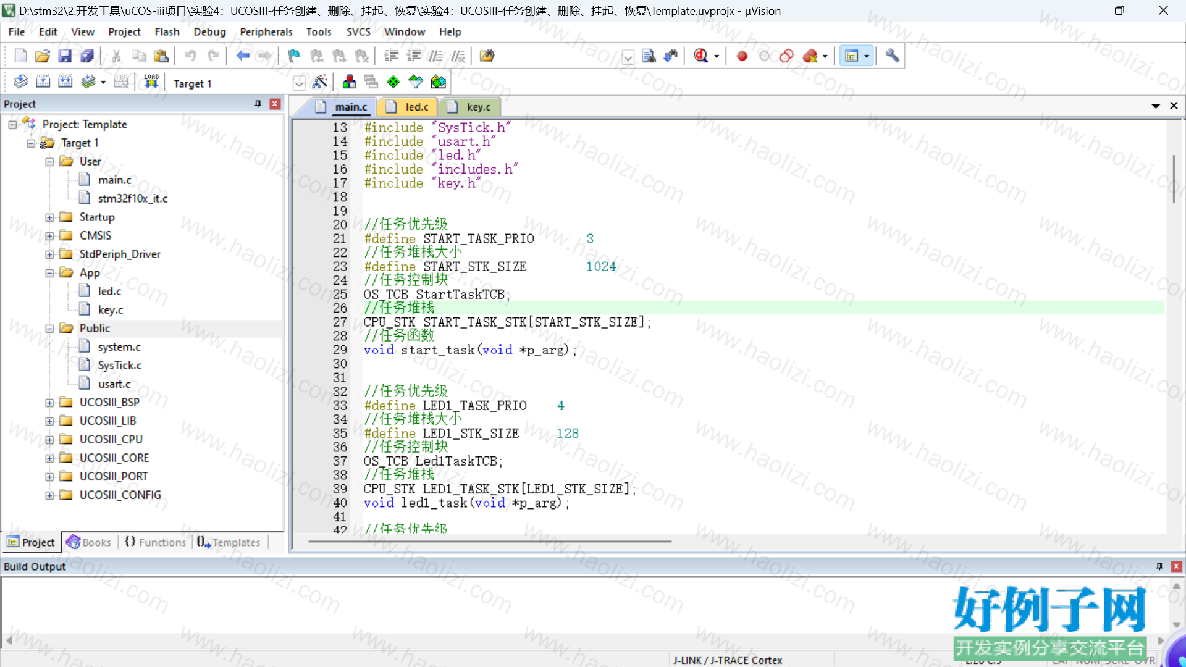Start a debug session with the magnifier icon
The width and height of the screenshot is (1186, 667).
click(700, 56)
